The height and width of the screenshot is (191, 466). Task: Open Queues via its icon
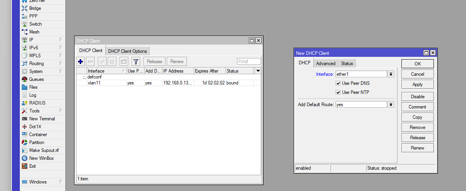[25, 79]
